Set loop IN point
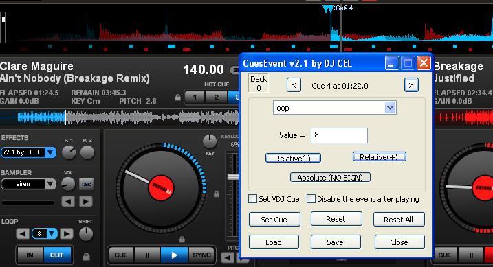Viewport: 493px width, 267px height. pyautogui.click(x=30, y=255)
